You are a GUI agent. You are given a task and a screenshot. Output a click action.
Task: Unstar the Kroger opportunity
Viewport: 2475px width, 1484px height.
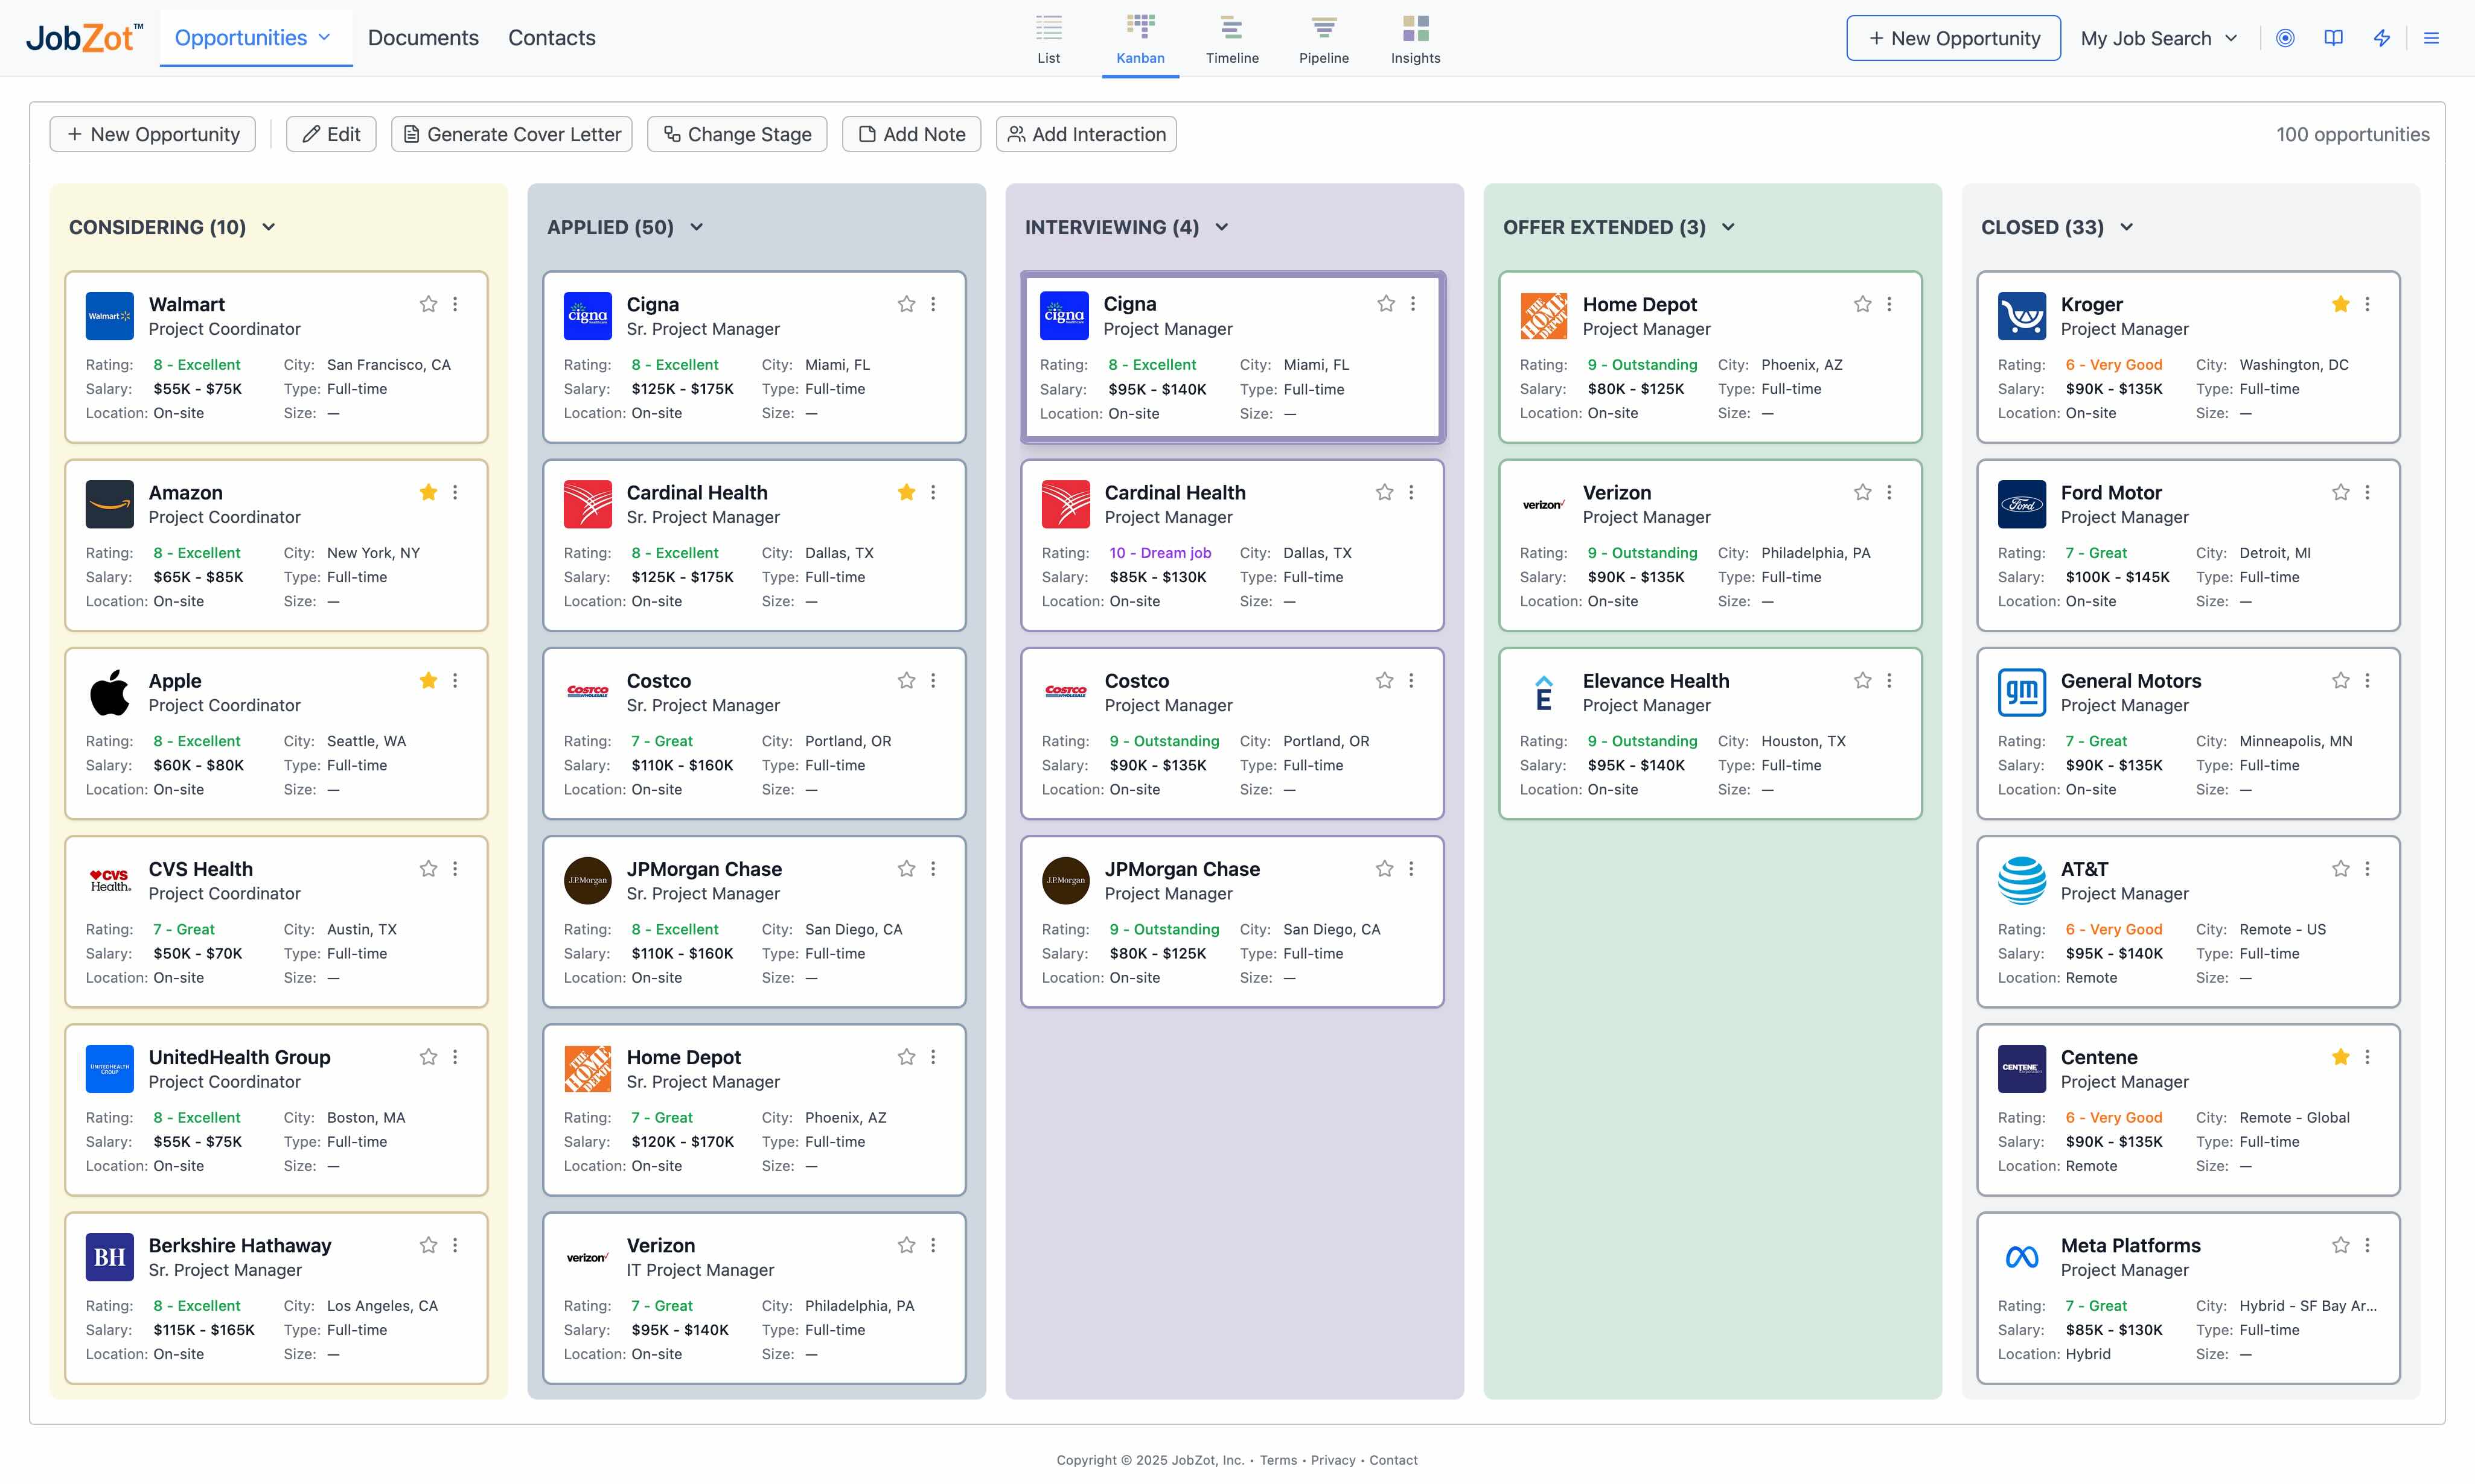(2340, 304)
